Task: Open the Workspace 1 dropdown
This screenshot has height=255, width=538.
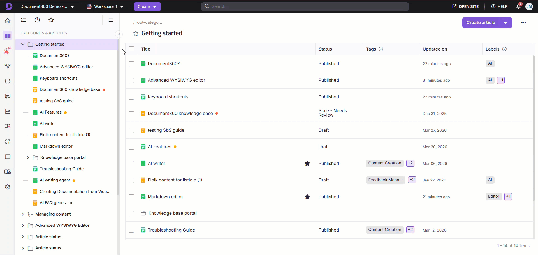Action: coord(105,6)
